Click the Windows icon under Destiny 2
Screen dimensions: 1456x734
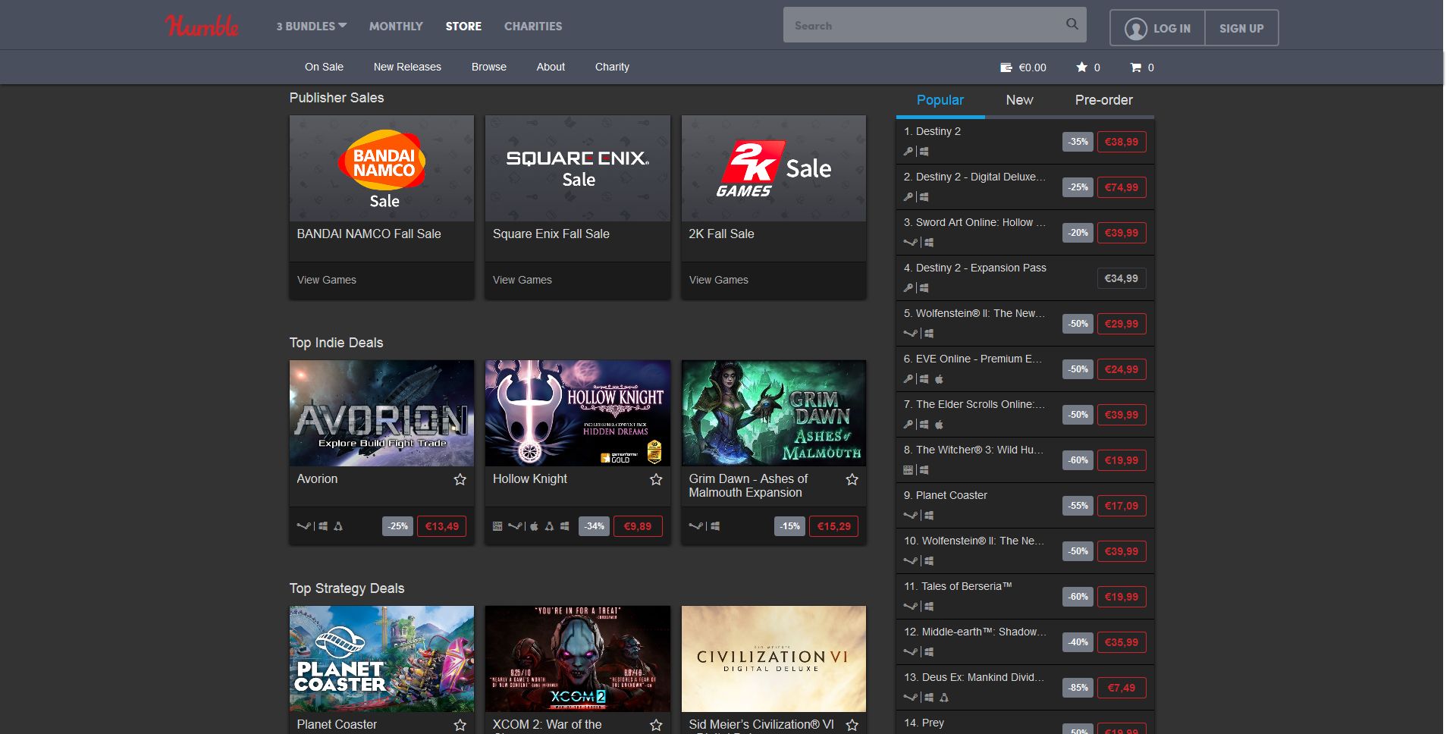coord(924,152)
